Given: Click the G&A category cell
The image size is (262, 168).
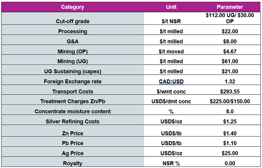Looking at the screenshot, I should 73,42.
